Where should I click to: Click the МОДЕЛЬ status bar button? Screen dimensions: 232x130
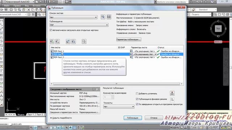point(175,127)
